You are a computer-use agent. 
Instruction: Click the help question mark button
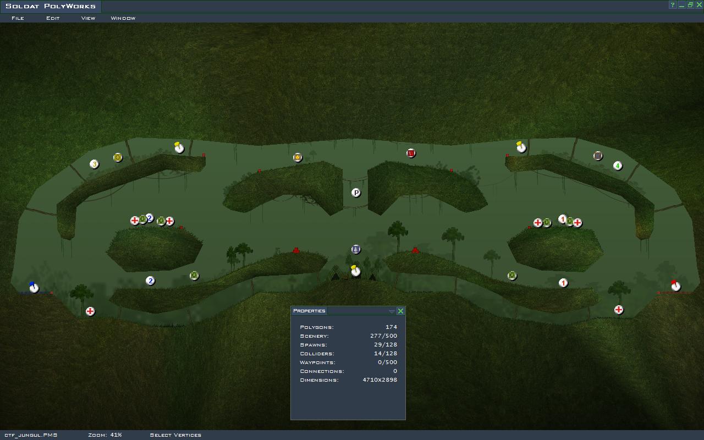(x=673, y=5)
